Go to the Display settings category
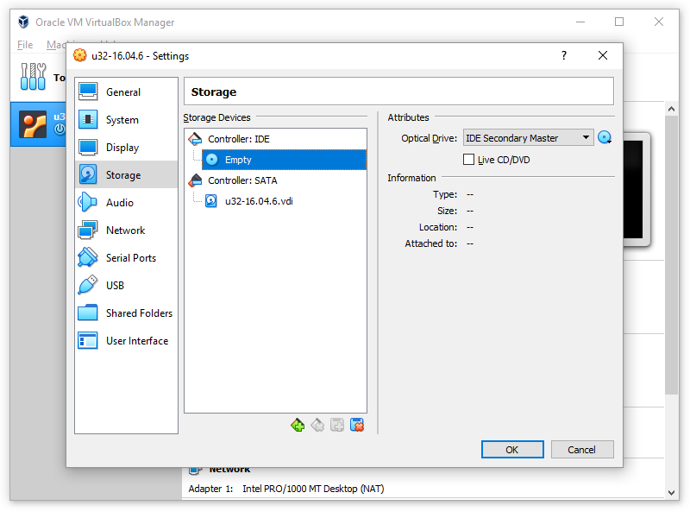The image size is (690, 518). tap(122, 148)
